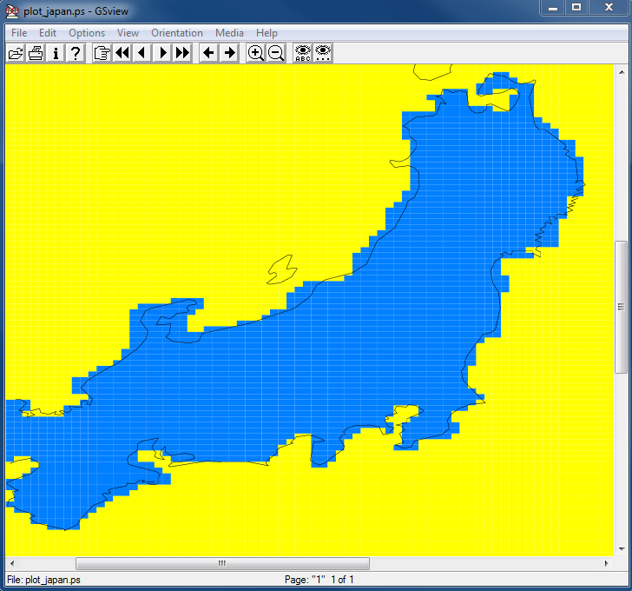632x591 pixels.
Task: Click the Open file toolbar icon
Action: coord(16,53)
